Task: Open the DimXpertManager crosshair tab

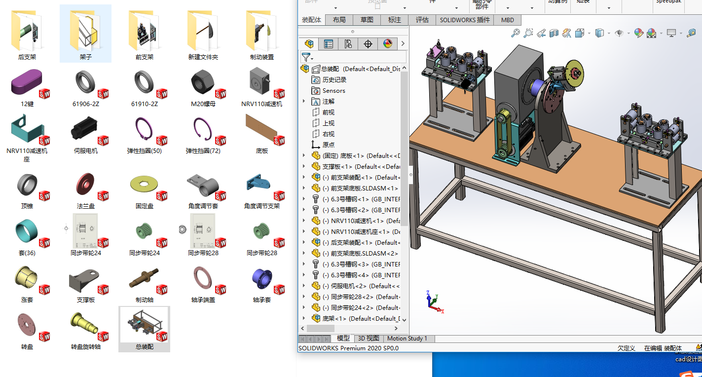Action: coord(368,44)
